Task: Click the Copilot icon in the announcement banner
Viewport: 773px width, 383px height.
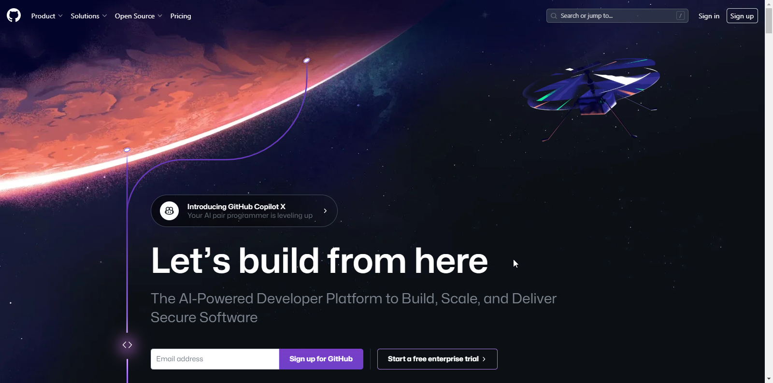Action: click(x=169, y=211)
